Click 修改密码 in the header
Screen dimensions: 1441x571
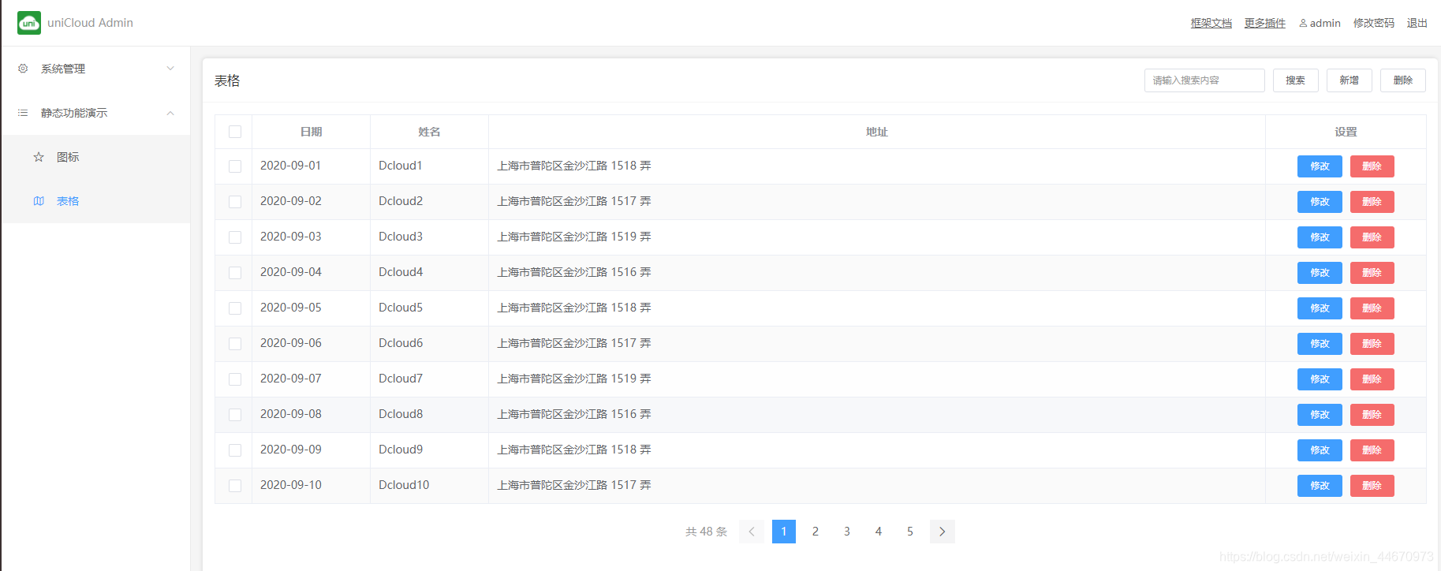(x=1374, y=23)
